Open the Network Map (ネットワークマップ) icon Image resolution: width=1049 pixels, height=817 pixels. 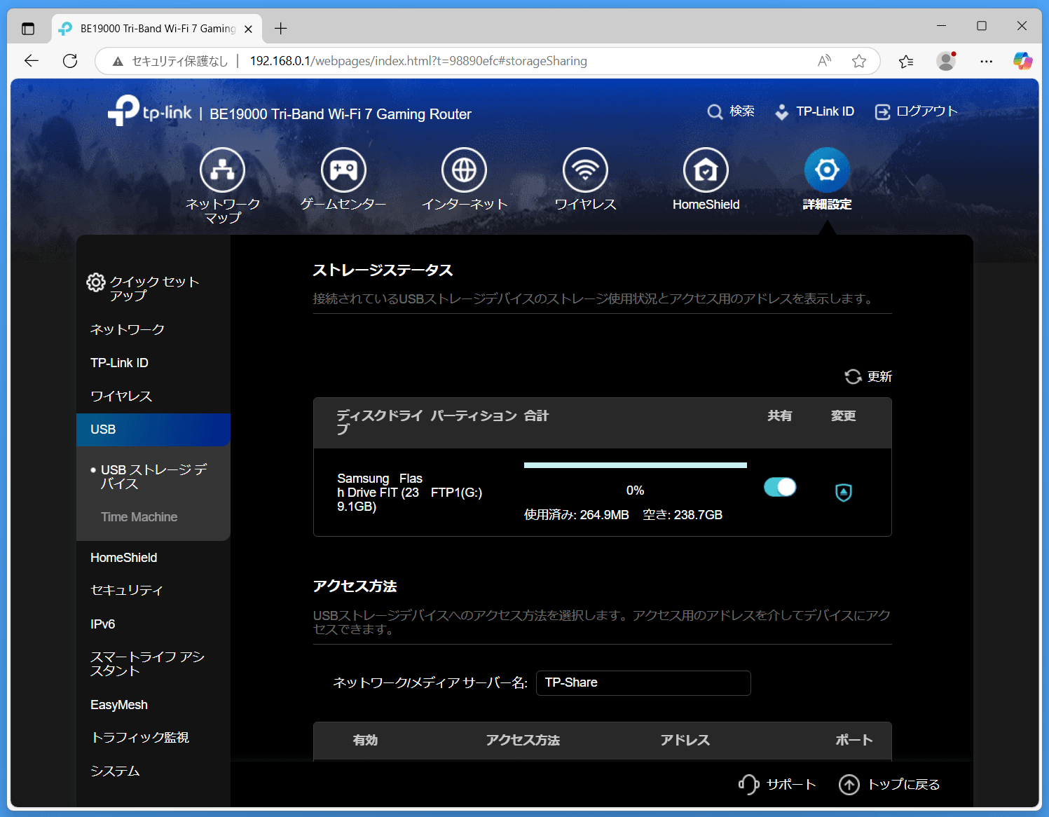pyautogui.click(x=222, y=170)
